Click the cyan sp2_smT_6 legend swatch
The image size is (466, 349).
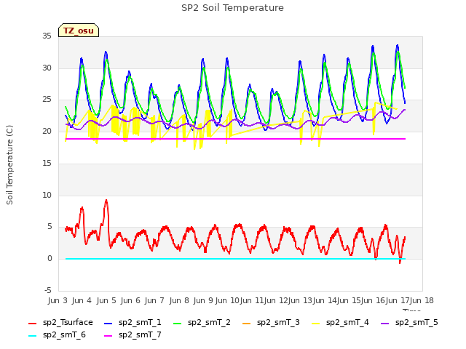coord(32,336)
